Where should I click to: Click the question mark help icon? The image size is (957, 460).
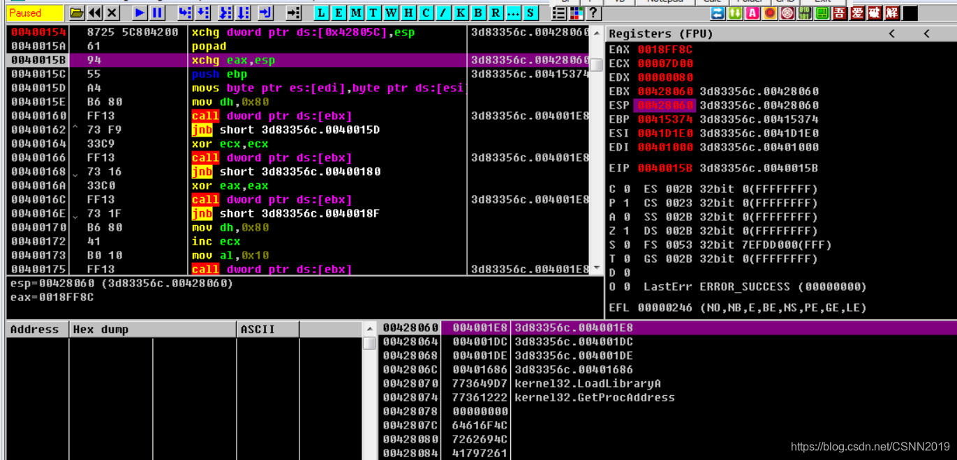pyautogui.click(x=593, y=13)
